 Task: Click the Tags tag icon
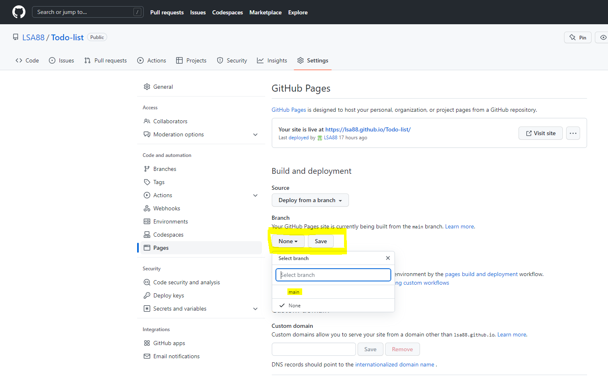click(x=147, y=182)
